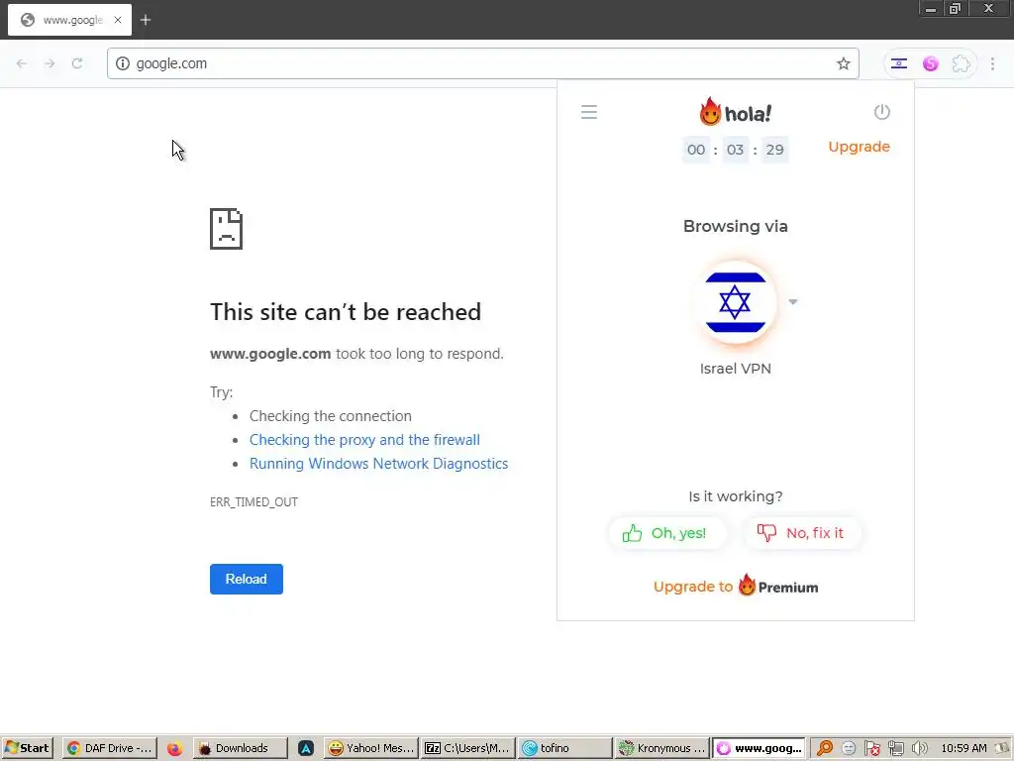
Task: Switch to DAF Drive Chrome taskbar item
Action: (x=110, y=748)
